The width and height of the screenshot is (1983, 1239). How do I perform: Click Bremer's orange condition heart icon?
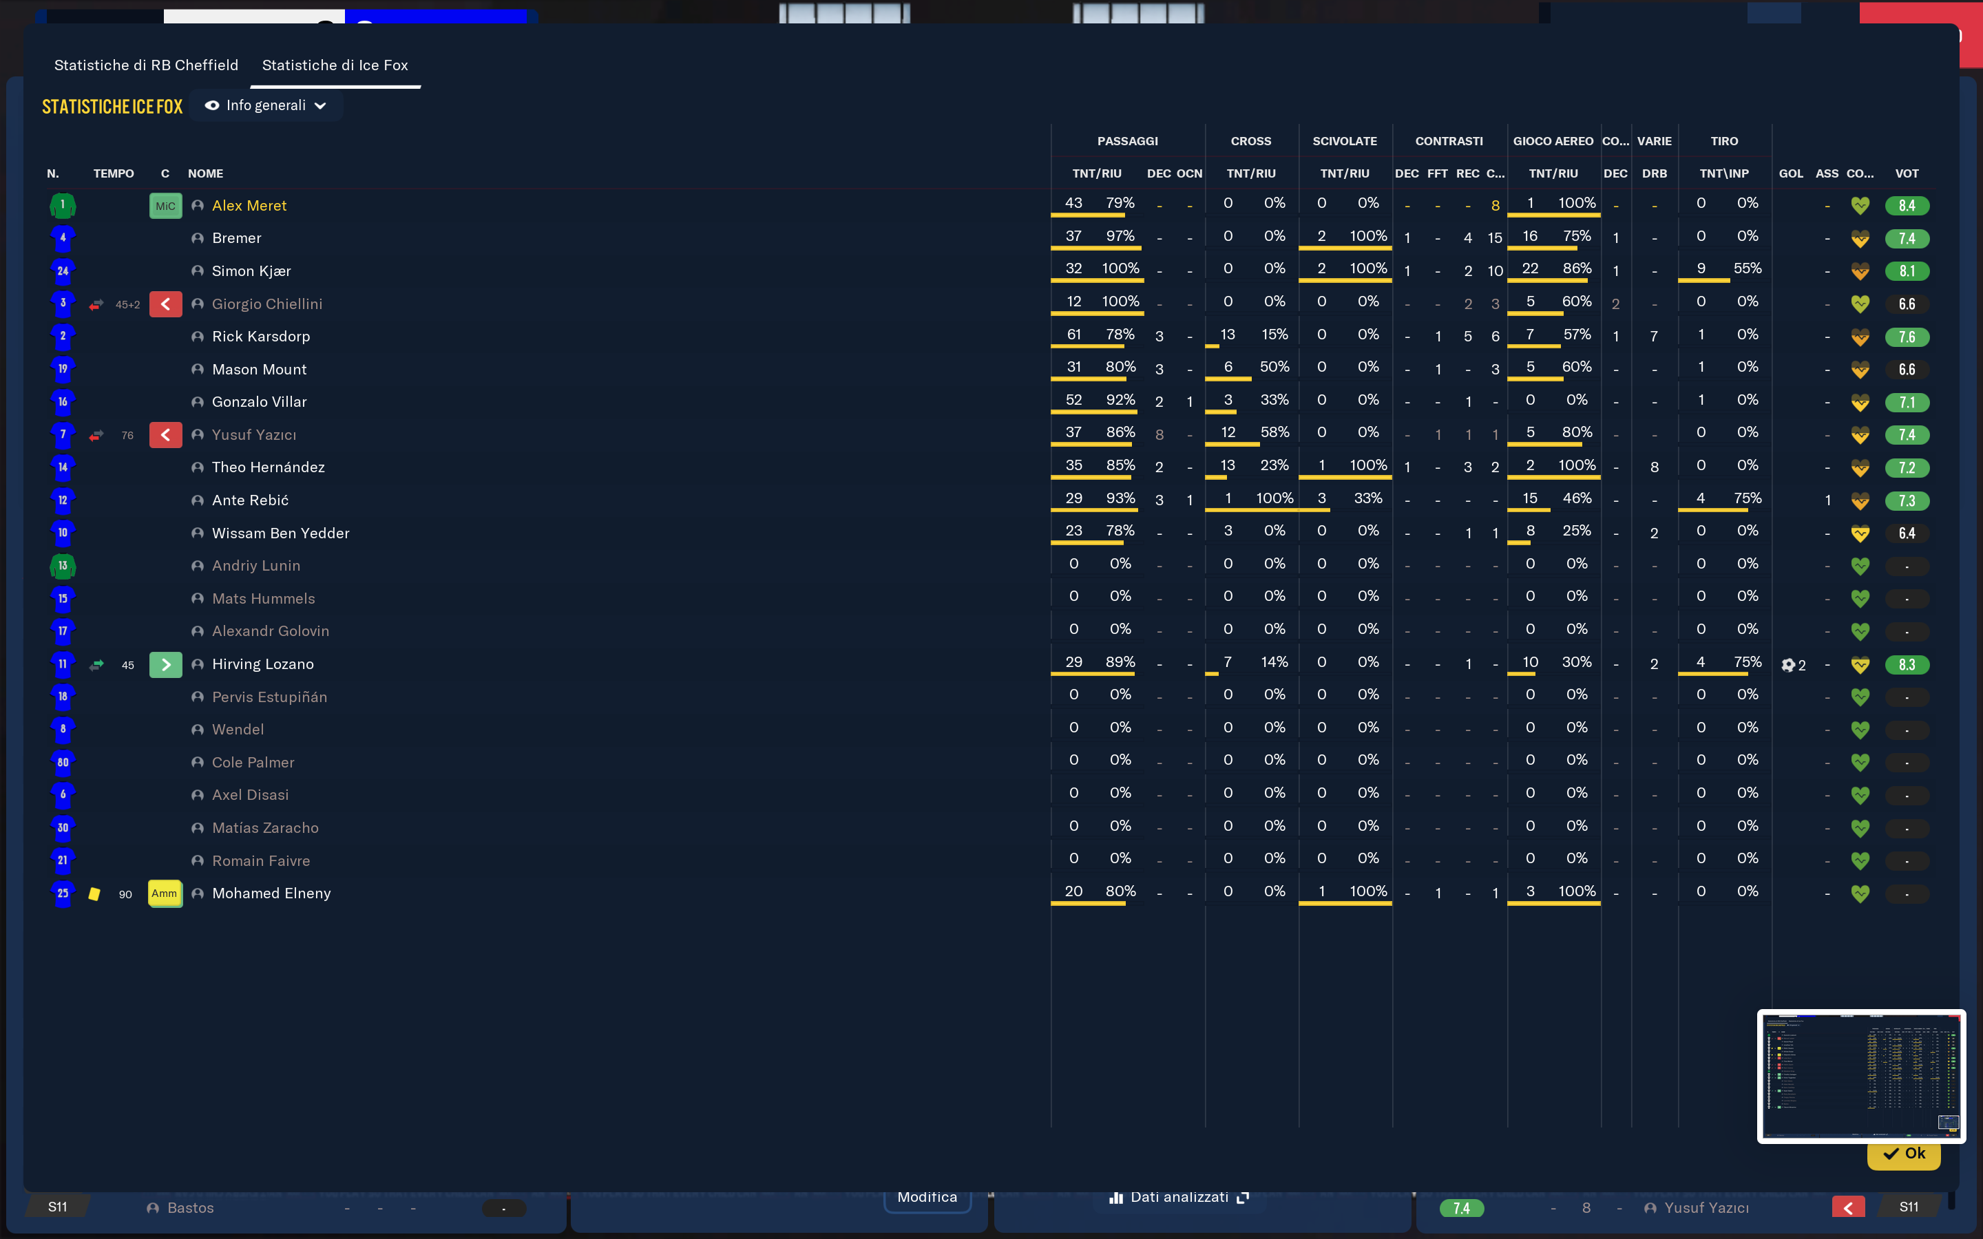point(1860,238)
